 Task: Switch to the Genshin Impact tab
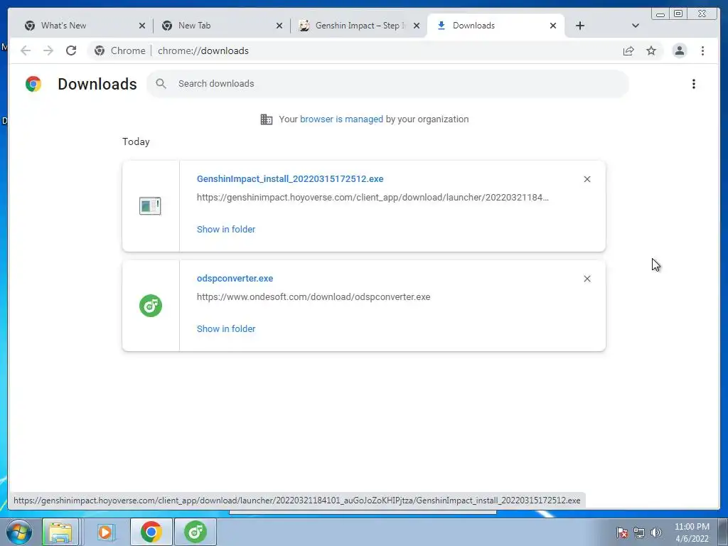tap(358, 26)
